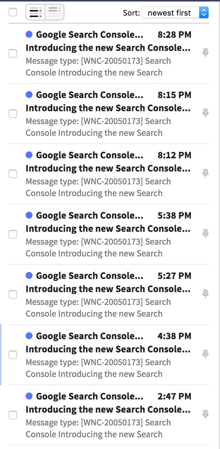Viewport: 220px width, 449px height.
Task: Click the pin icon on the 8:12 PM message
Action: click(205, 173)
